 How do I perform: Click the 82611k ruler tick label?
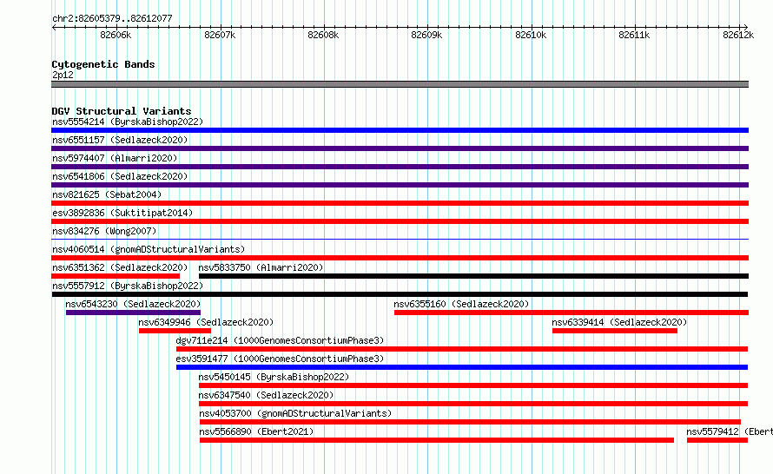click(634, 35)
